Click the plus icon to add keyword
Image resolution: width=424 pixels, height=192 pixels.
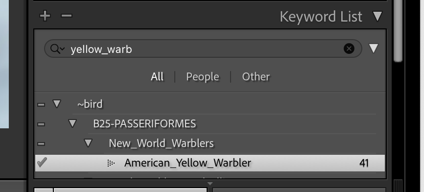coord(45,16)
